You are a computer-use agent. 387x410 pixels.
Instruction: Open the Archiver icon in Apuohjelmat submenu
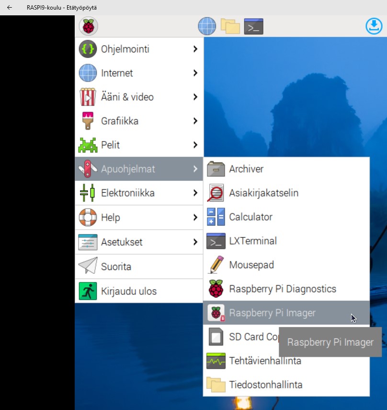(x=216, y=169)
